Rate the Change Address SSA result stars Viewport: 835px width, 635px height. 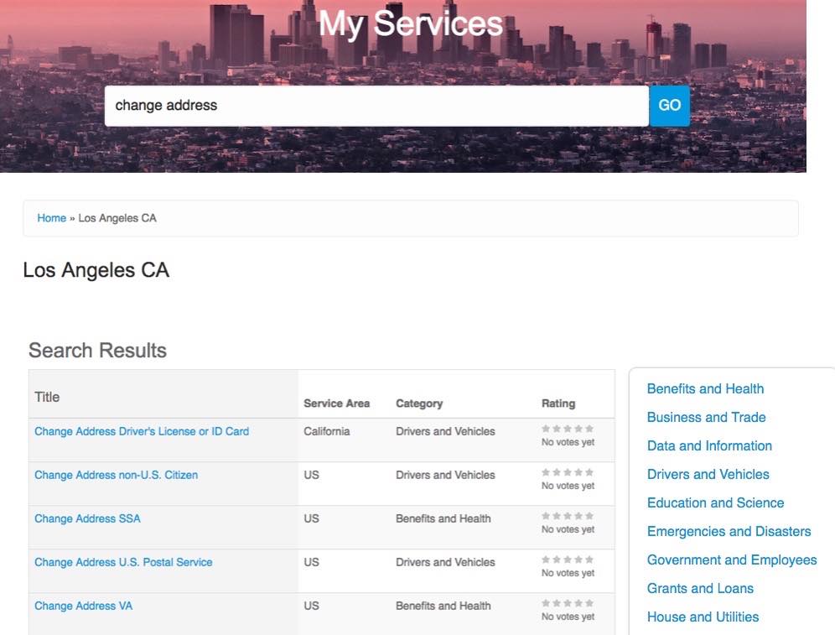tap(567, 516)
